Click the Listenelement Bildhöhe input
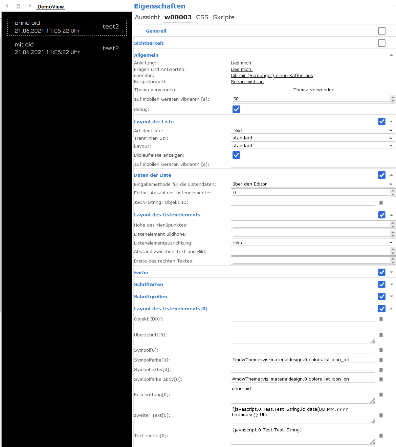This screenshot has width=396, height=447. tap(310, 234)
